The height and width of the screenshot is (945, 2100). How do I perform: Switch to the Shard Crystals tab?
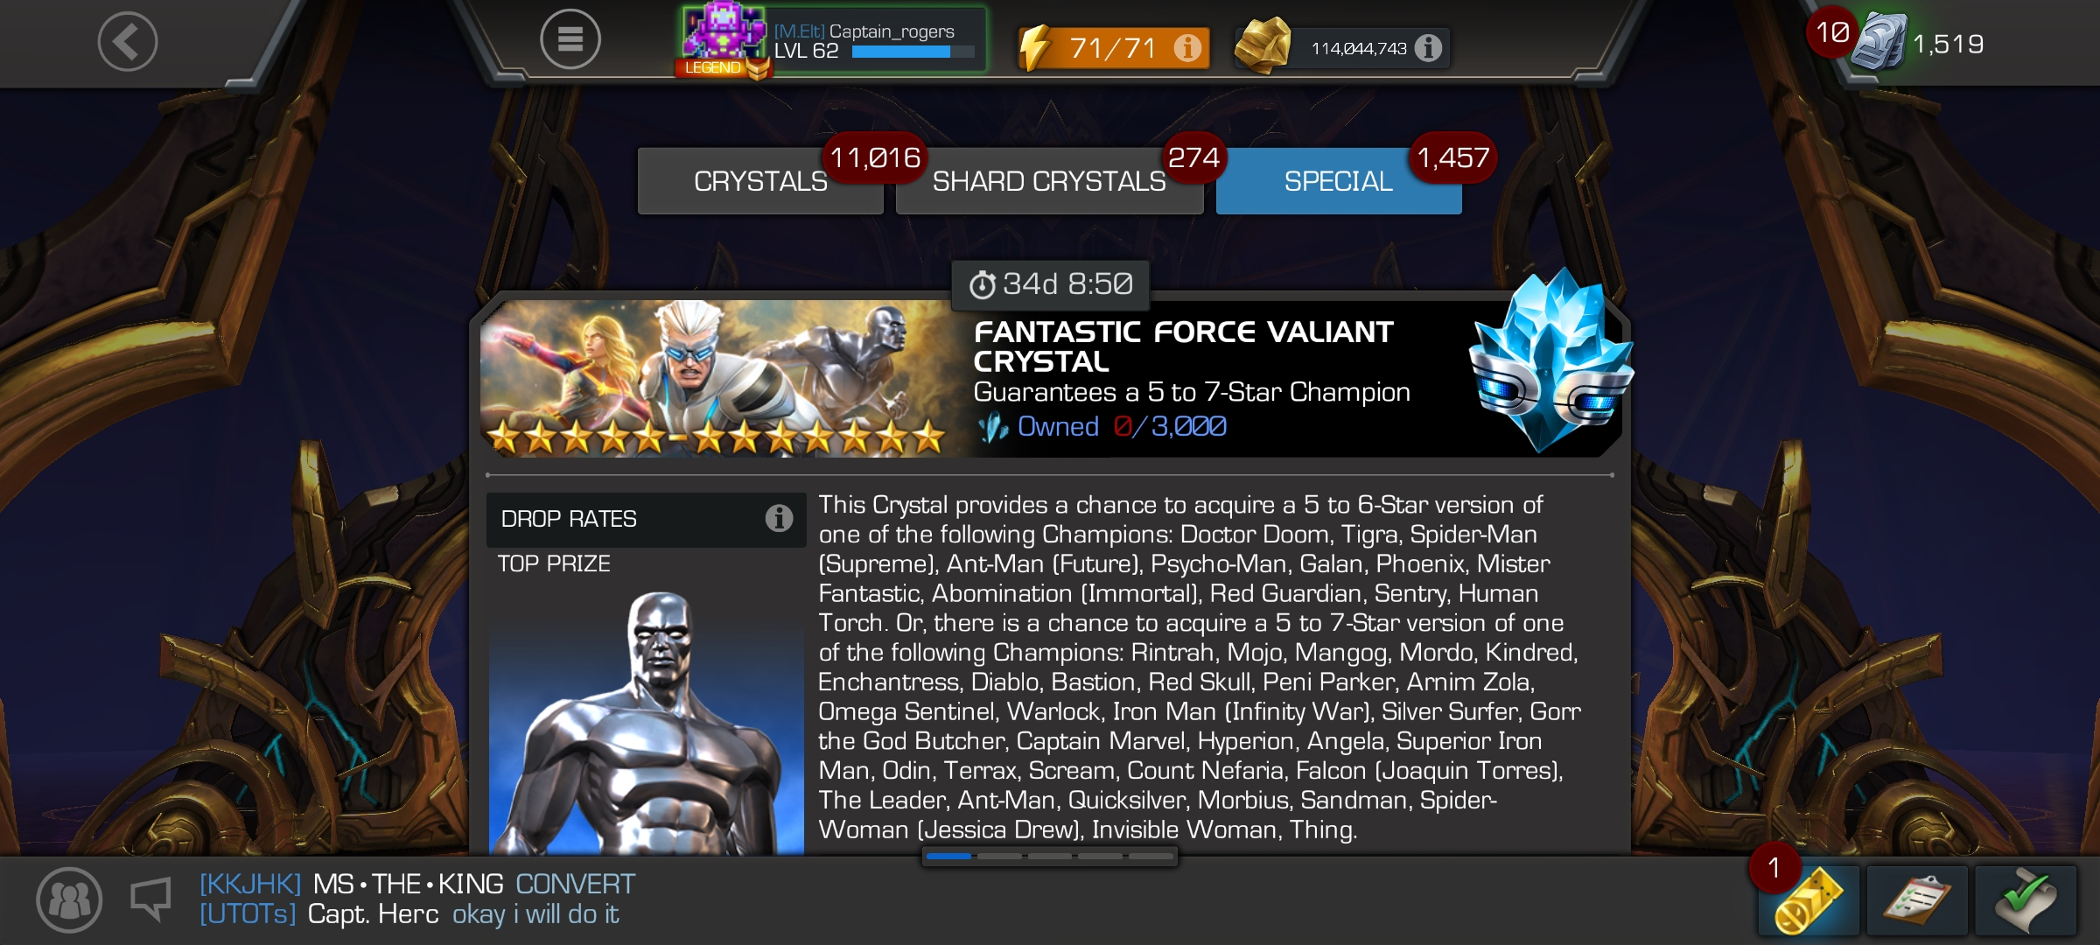click(x=1049, y=181)
